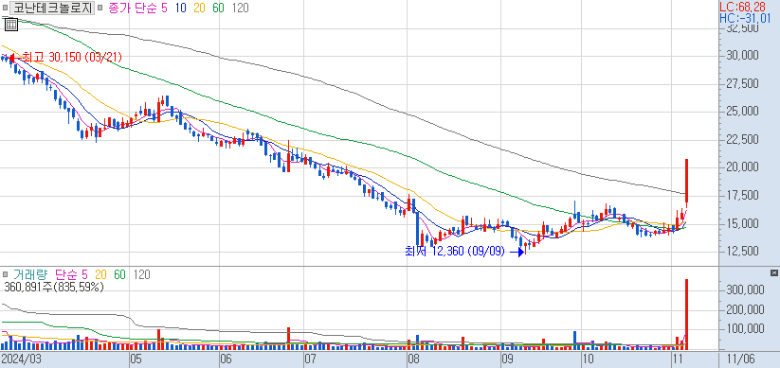The width and height of the screenshot is (780, 368).
Task: Select the volume 60-day legend
Action: 119,274
